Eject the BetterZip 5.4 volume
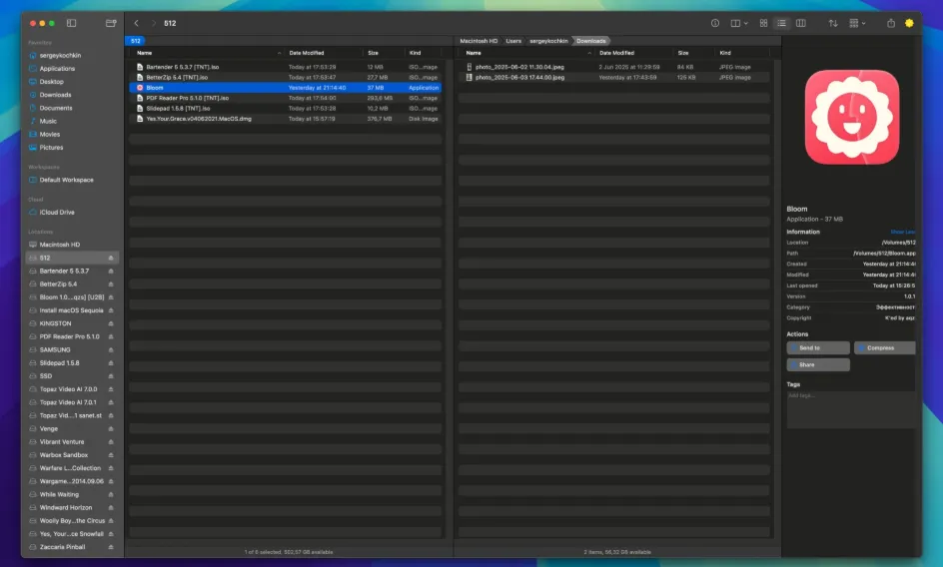 coord(111,284)
